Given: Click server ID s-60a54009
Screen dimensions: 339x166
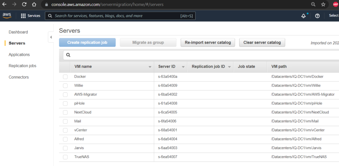Looking at the screenshot, I should (x=168, y=86).
